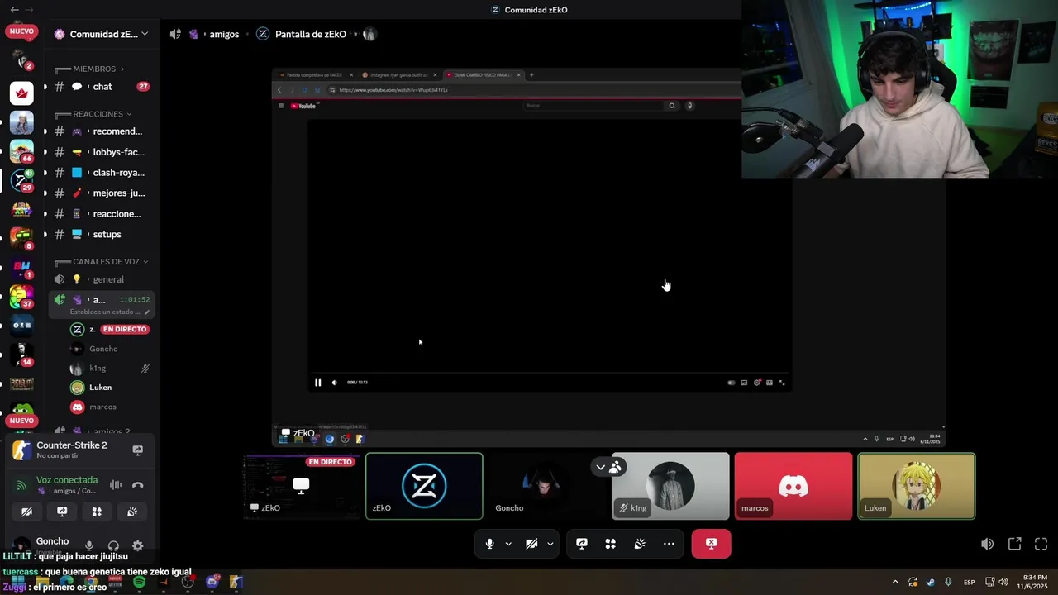Open noise suppression waveform icon

(x=116, y=485)
